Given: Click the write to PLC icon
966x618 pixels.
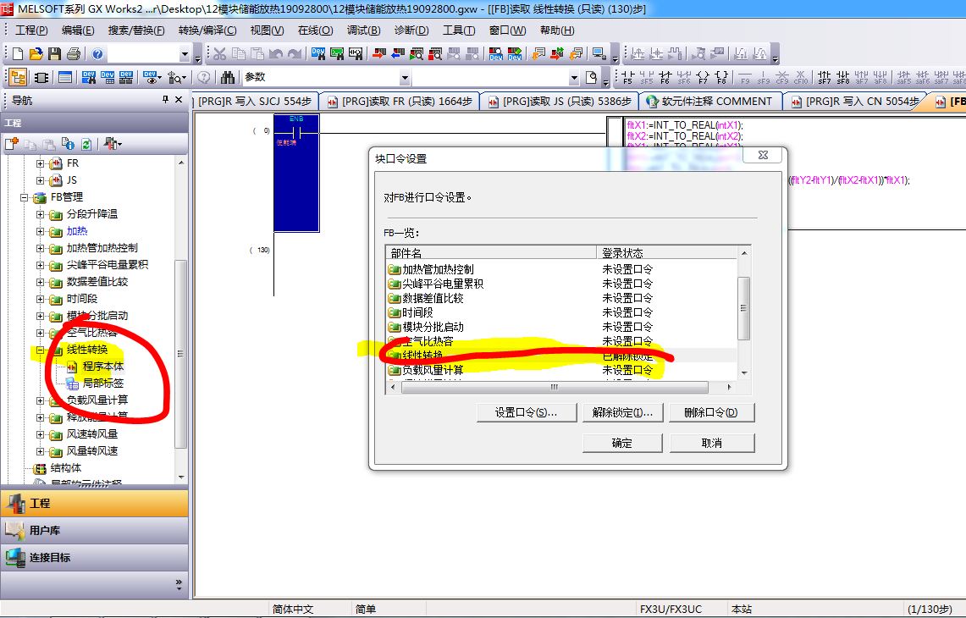Looking at the screenshot, I should point(376,54).
